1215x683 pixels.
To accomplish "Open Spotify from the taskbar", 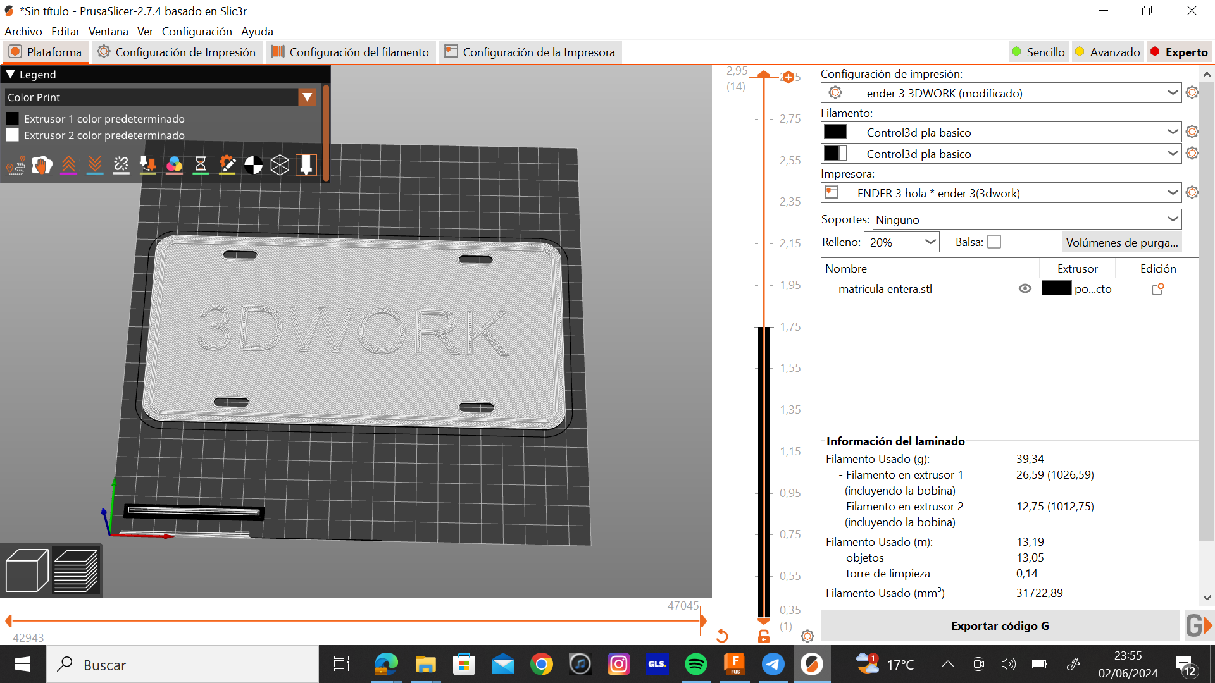I will pos(696,665).
